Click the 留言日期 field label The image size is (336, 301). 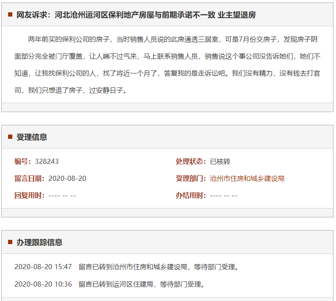click(29, 178)
